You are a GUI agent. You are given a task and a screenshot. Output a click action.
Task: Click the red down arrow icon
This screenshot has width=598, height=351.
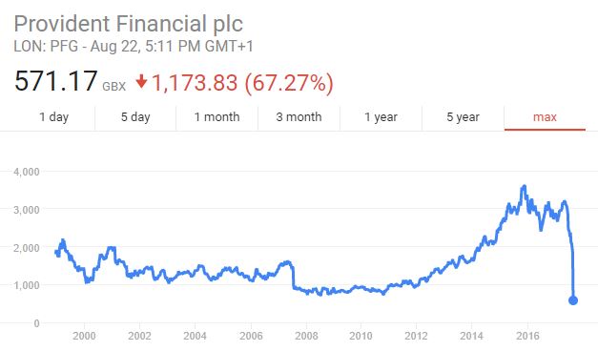[x=141, y=81]
